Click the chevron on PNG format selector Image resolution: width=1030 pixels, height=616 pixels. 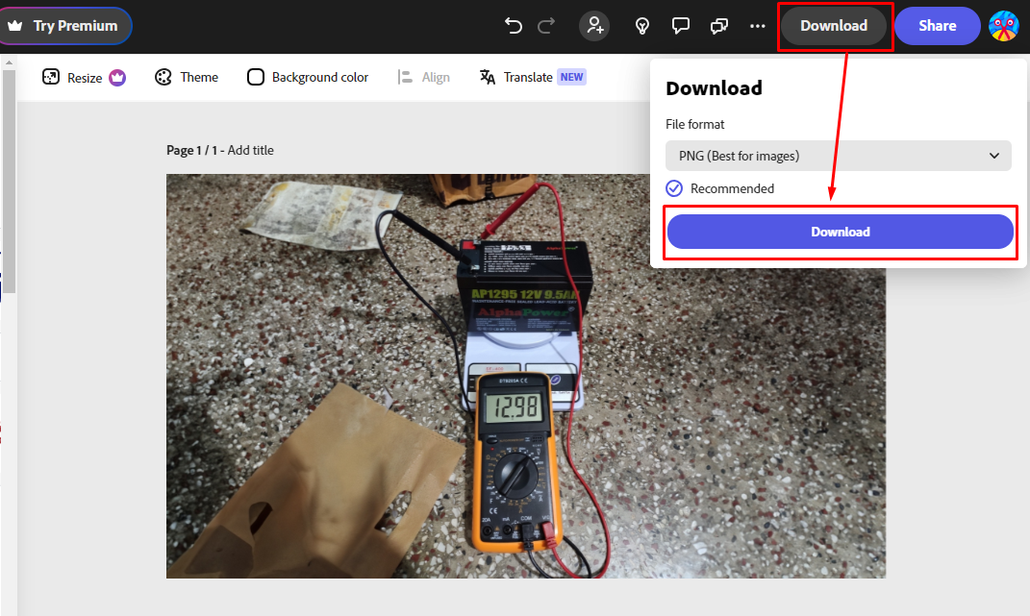[x=993, y=156]
